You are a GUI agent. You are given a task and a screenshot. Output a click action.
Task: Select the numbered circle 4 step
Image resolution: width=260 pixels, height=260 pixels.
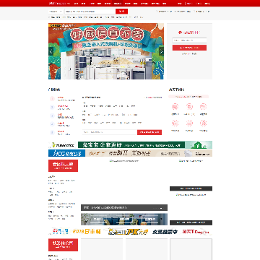point(52,124)
